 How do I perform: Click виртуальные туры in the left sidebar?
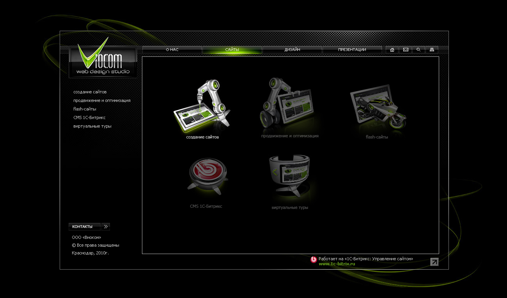tap(92, 126)
